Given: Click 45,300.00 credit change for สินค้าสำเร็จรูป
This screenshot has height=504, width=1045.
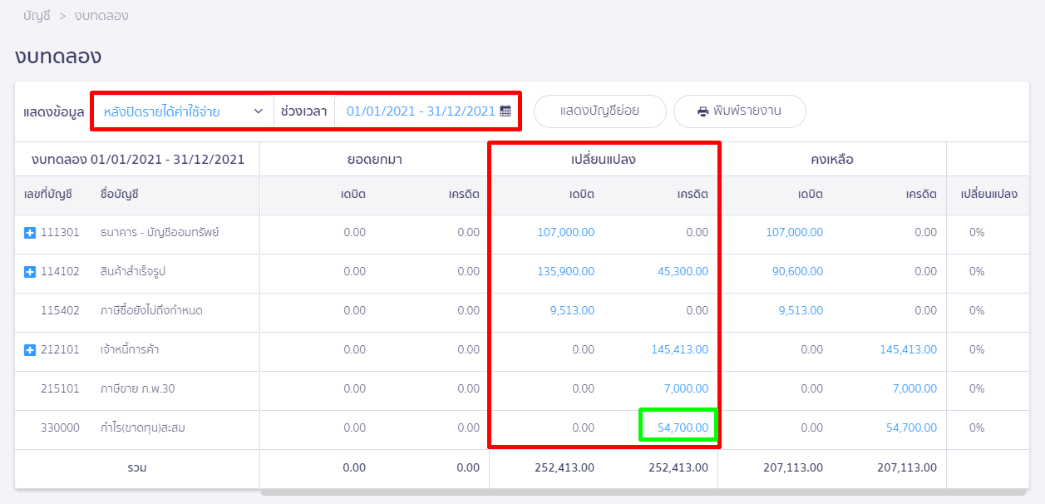Looking at the screenshot, I should click(683, 271).
